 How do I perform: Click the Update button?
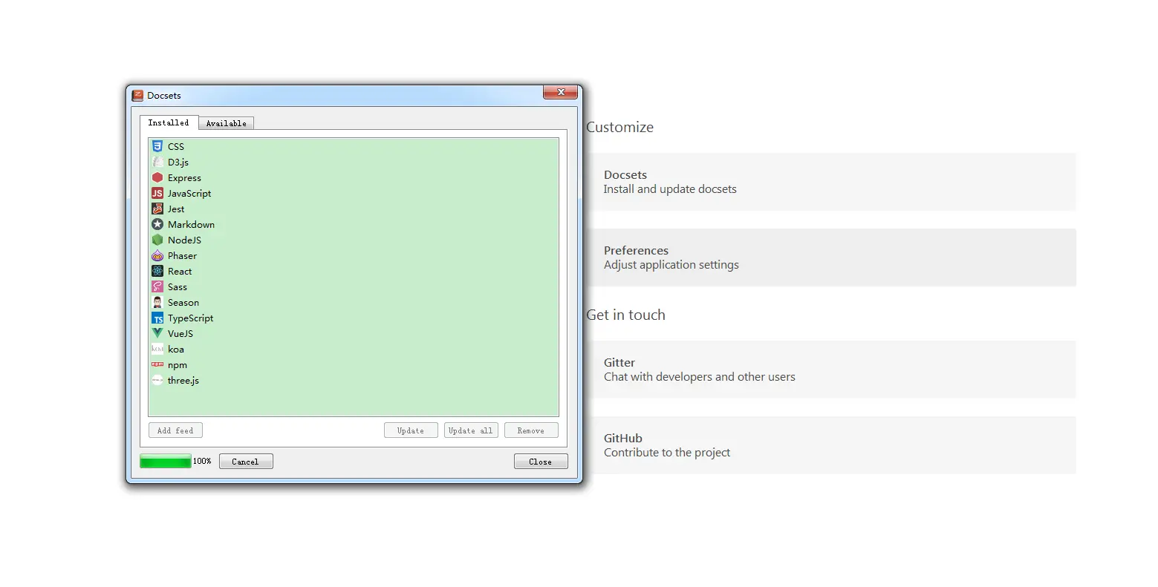click(411, 430)
